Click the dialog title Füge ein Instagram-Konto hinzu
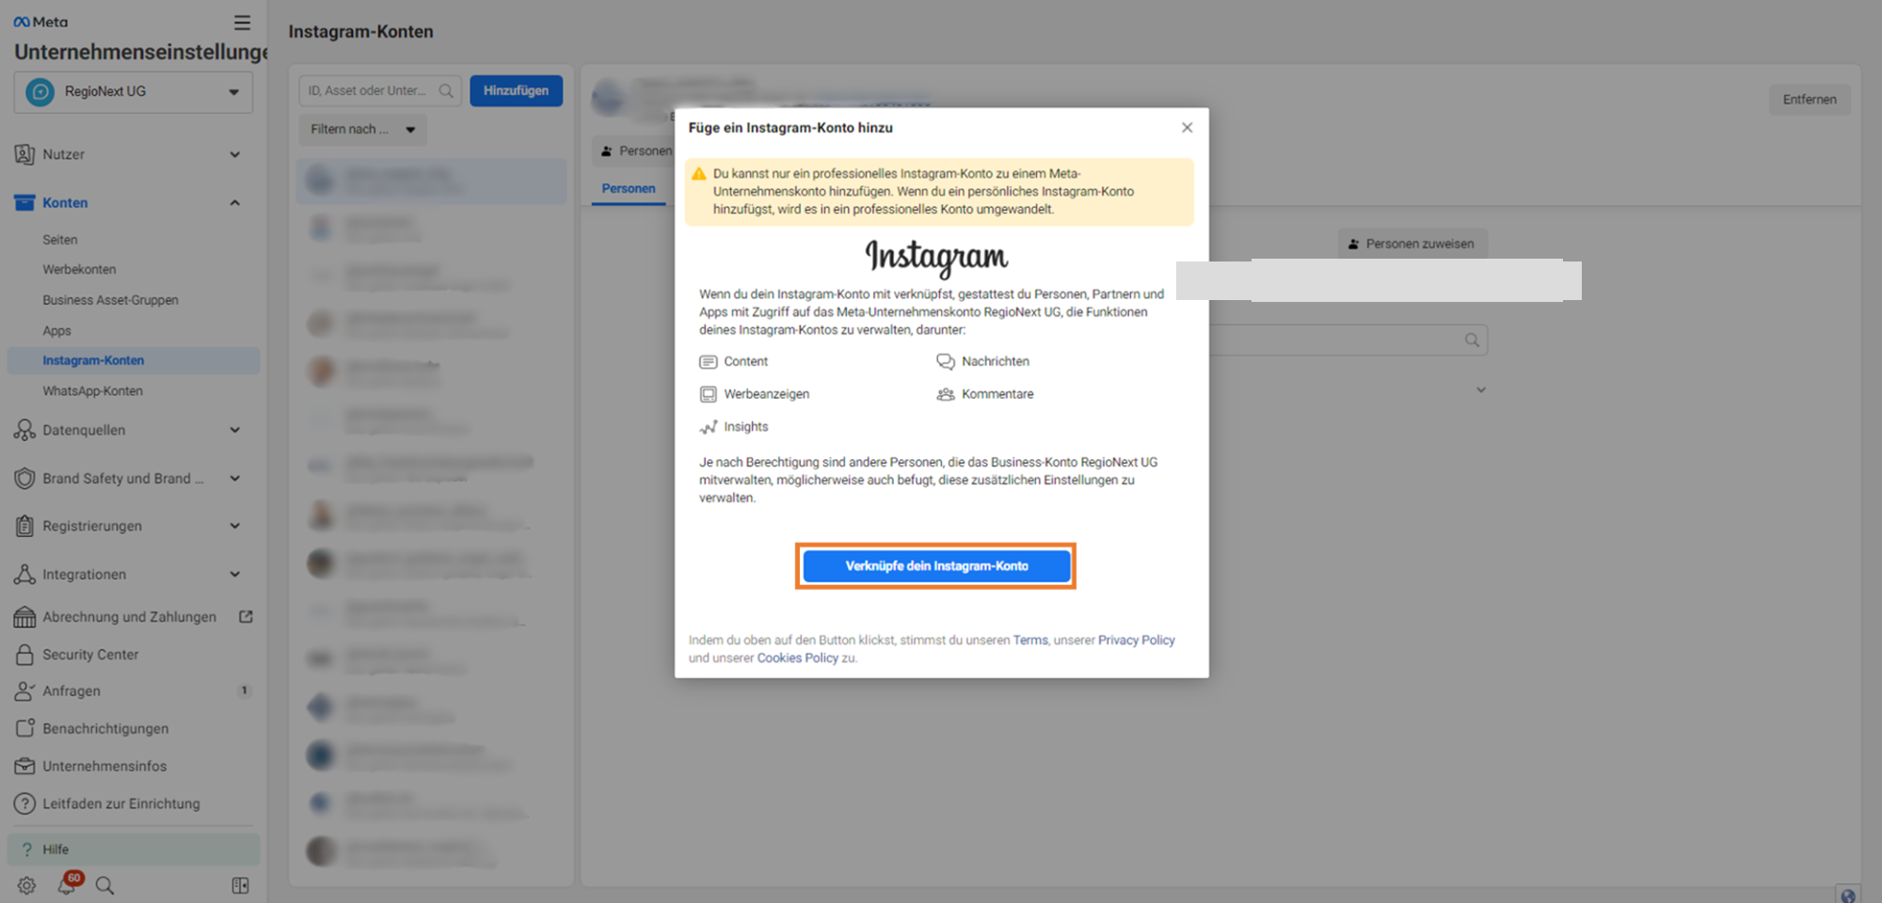1882x903 pixels. [790, 128]
